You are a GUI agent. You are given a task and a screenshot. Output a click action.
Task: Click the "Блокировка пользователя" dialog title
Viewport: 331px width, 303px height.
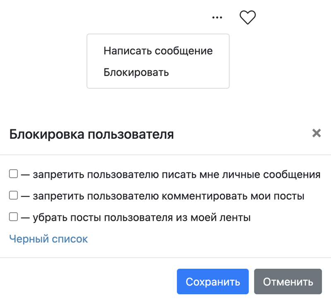91,135
